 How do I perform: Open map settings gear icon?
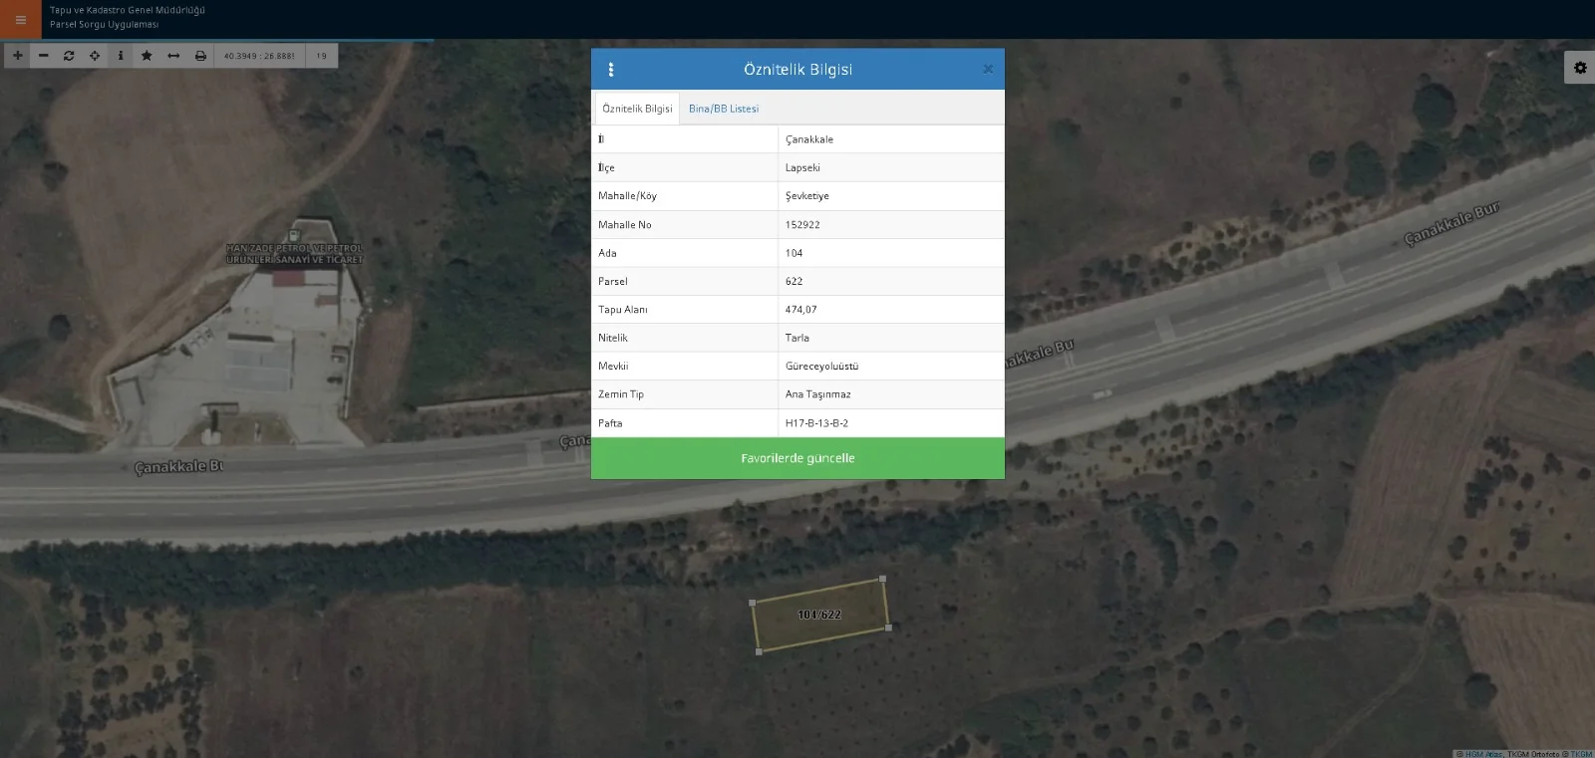[1580, 68]
